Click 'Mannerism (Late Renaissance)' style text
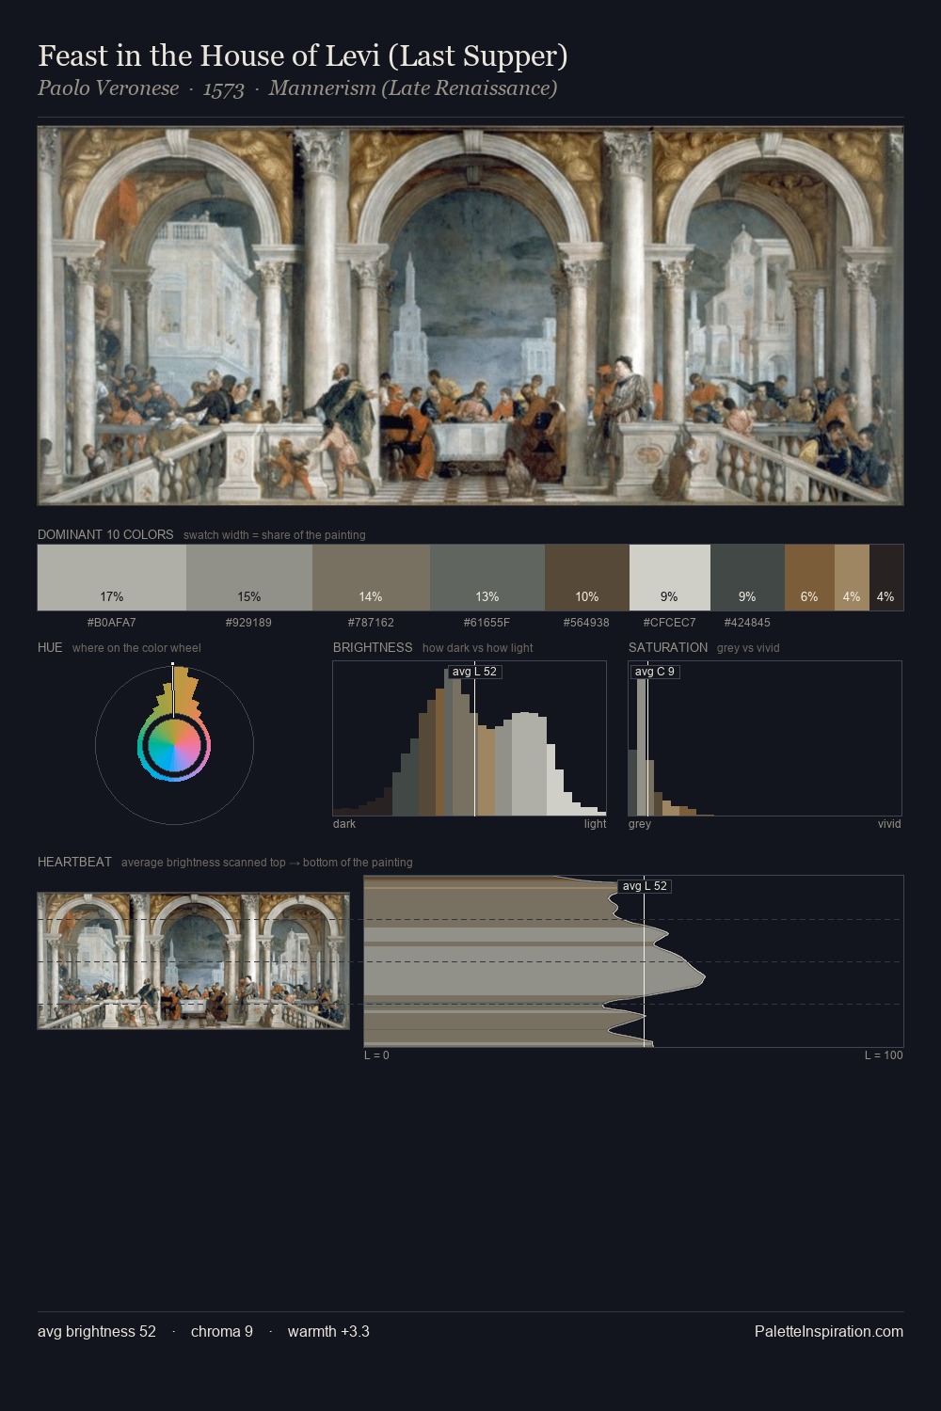This screenshot has width=941, height=1411. pos(413,88)
